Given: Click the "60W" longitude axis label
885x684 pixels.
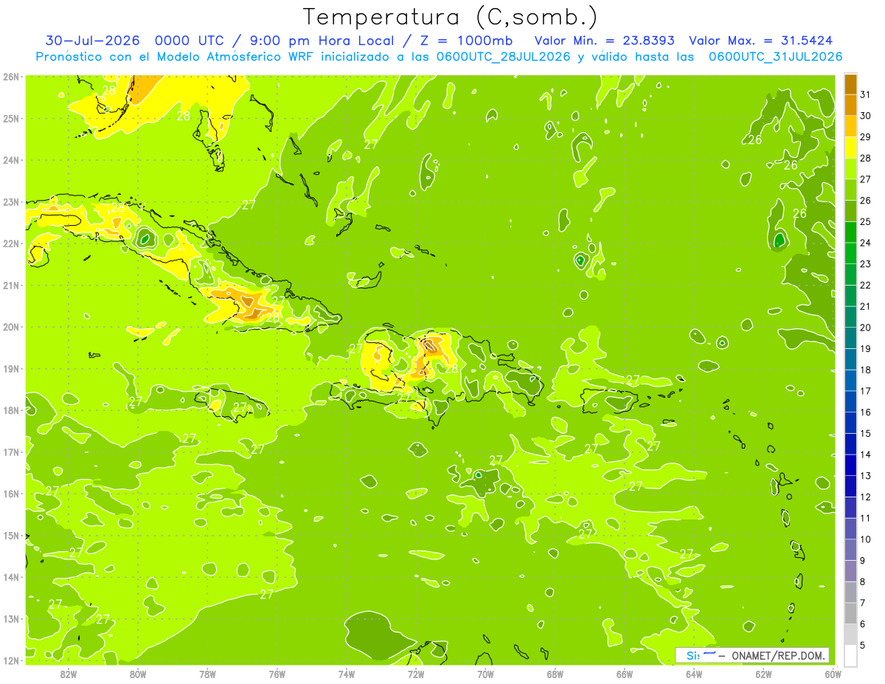Looking at the screenshot, I should coord(833,674).
